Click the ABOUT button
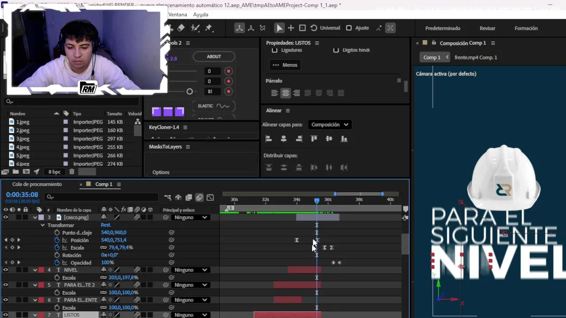Screen dimensions: 566x318 (214, 57)
